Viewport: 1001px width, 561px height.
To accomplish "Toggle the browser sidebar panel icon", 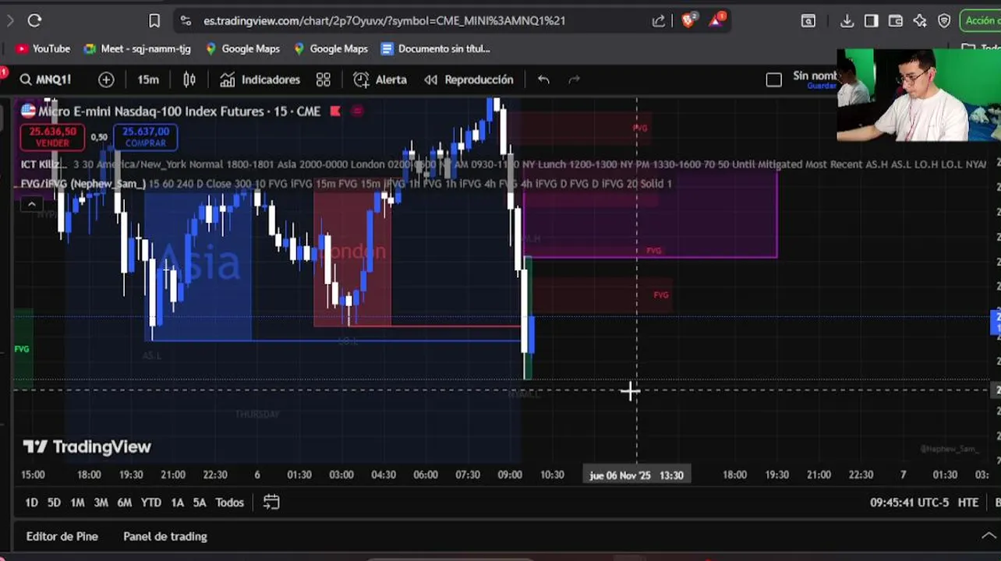I will 872,21.
